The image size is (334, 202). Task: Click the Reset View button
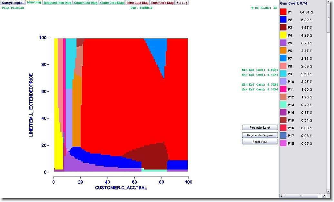(x=260, y=142)
